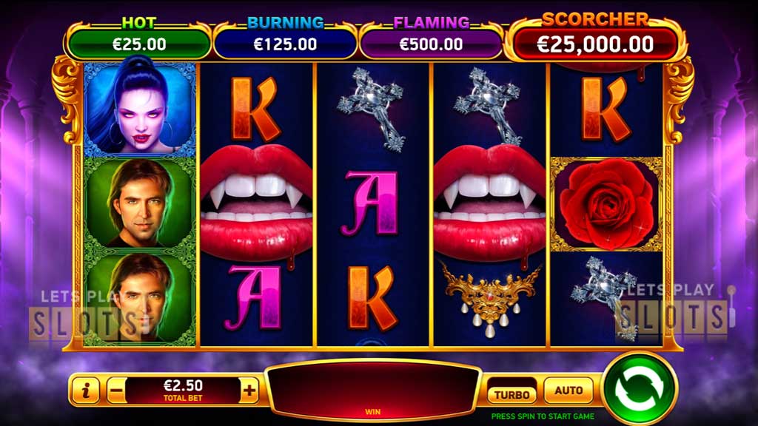The height and width of the screenshot is (426, 758).
Task: Click the orange K on reel five
Action: point(606,108)
